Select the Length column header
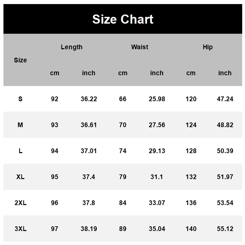The image size is (245, 245). [x=72, y=47]
